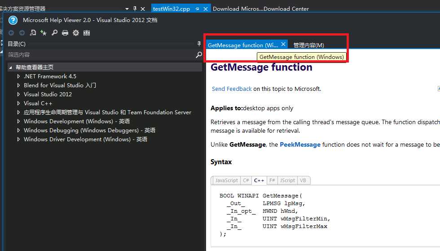Close the solution explorer panel
This screenshot has height=251, width=440.
[143, 9]
